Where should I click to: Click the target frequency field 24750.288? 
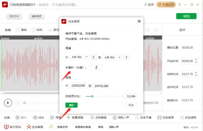pyautogui.click(x=101, y=86)
